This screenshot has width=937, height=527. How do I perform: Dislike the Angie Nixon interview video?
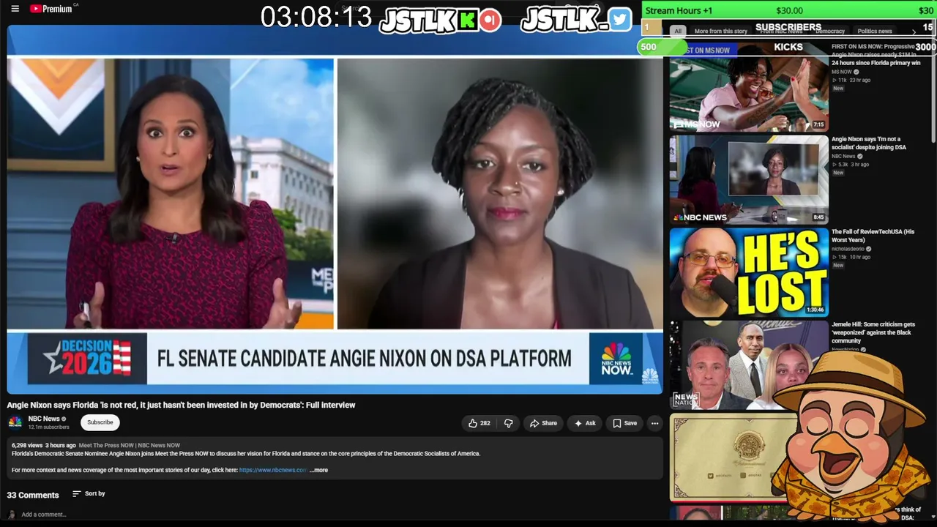tap(508, 423)
